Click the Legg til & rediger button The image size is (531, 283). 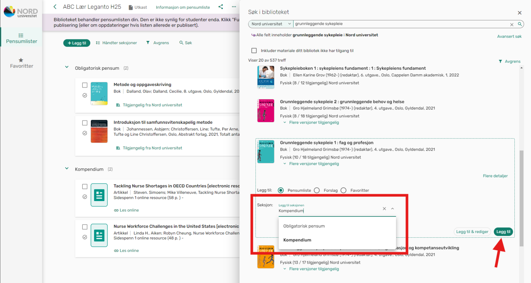point(472,232)
